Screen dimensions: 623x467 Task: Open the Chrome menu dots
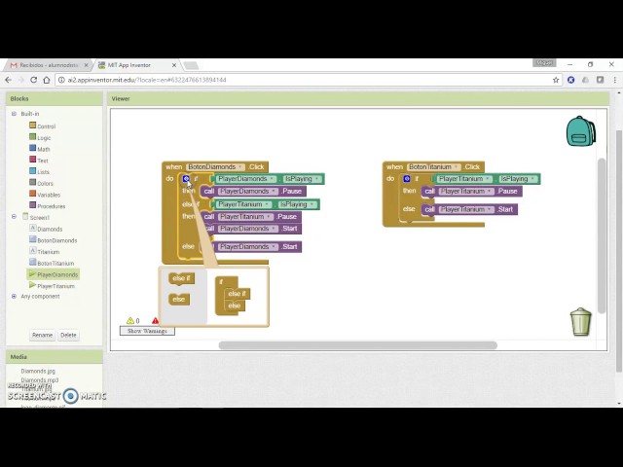coord(614,80)
